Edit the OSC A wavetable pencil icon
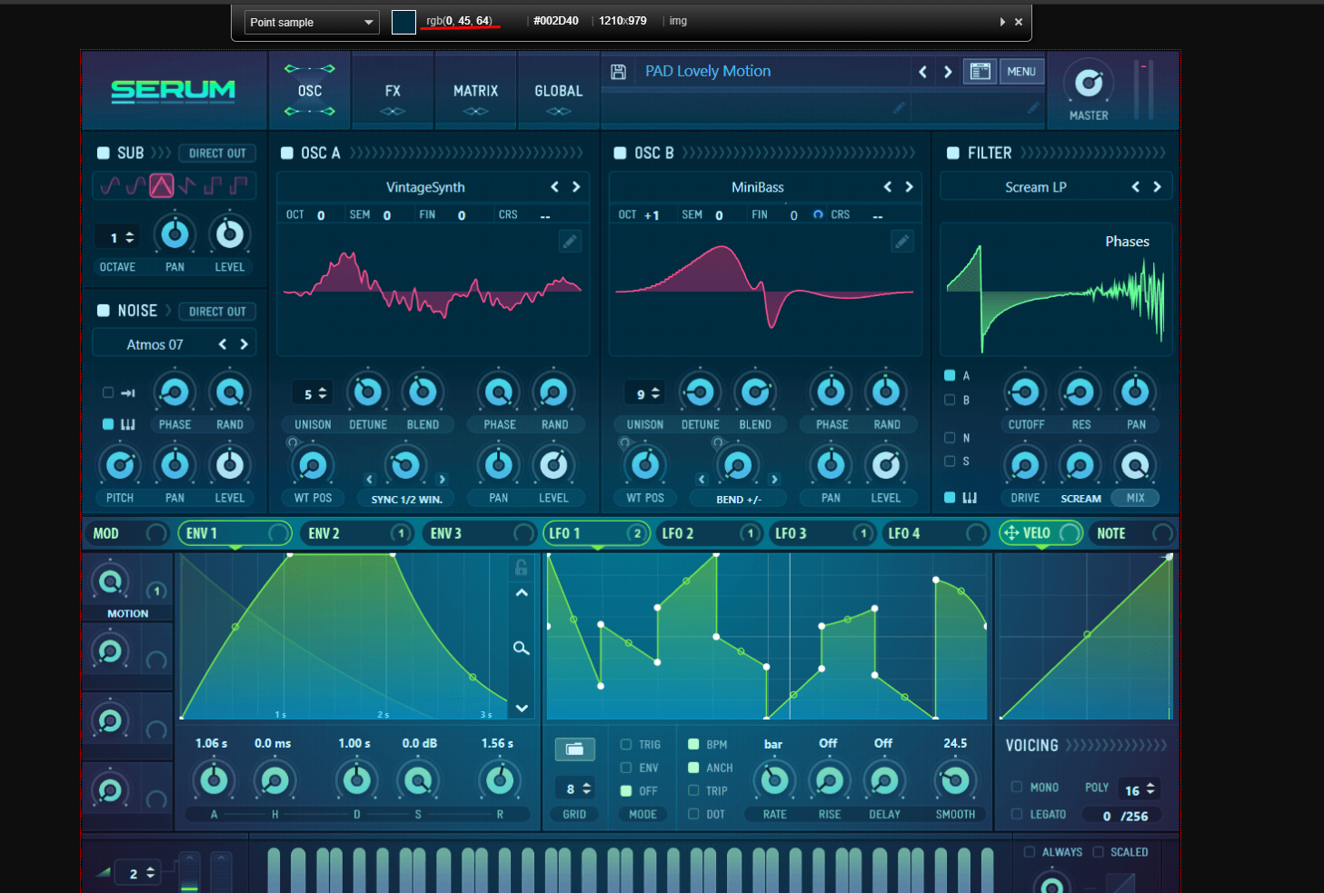Viewport: 1324px width, 893px height. (x=570, y=242)
